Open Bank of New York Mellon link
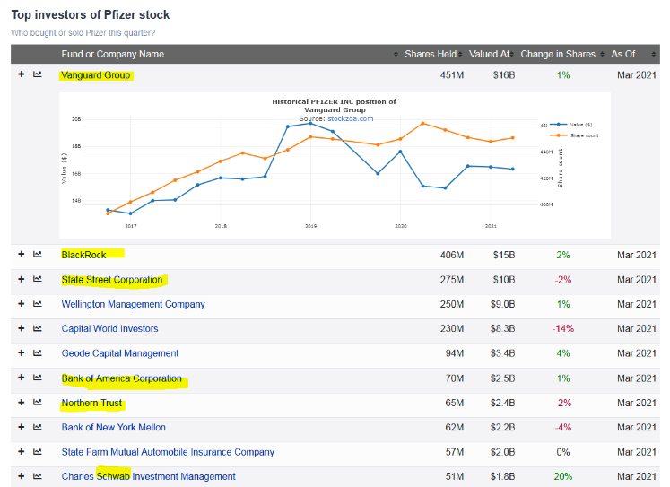The height and width of the screenshot is (487, 670). [x=113, y=427]
